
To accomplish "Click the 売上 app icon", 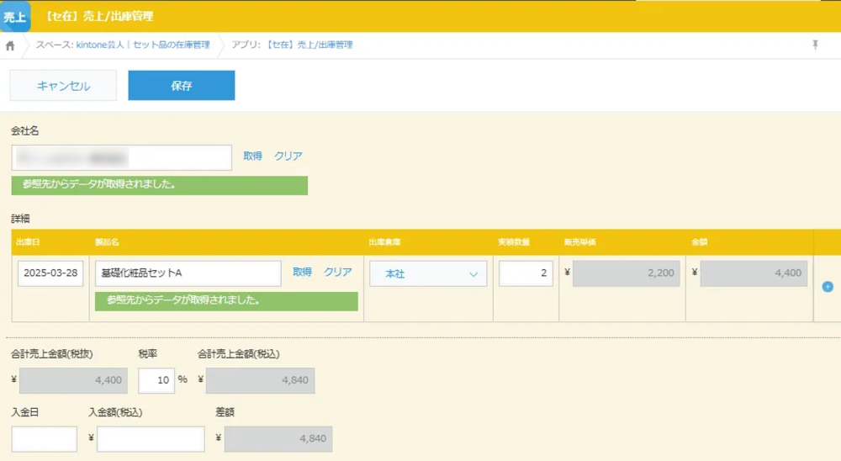I will pyautogui.click(x=14, y=16).
